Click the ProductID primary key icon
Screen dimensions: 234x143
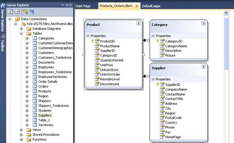93,41
